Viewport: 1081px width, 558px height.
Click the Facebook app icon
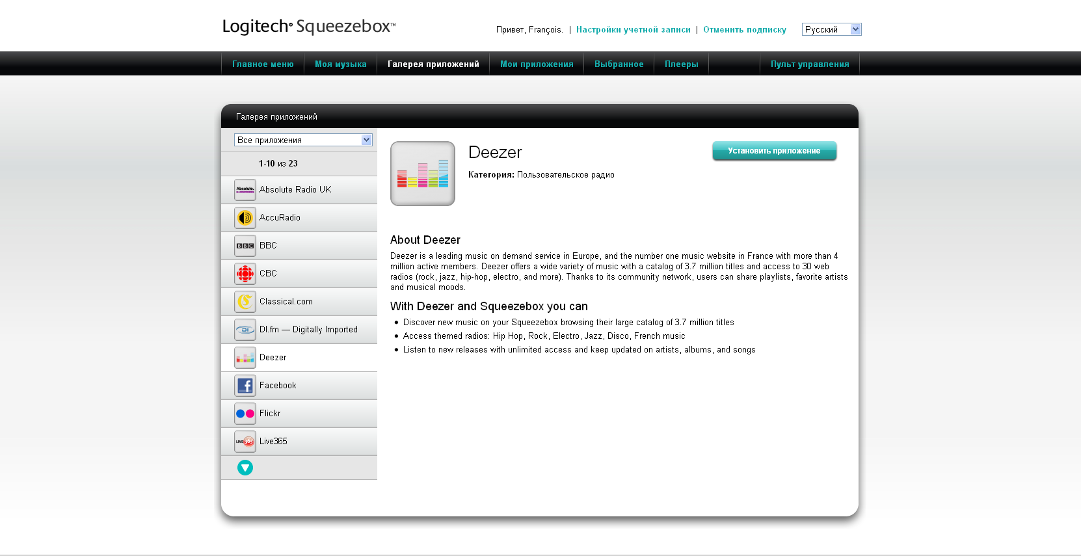pos(245,386)
